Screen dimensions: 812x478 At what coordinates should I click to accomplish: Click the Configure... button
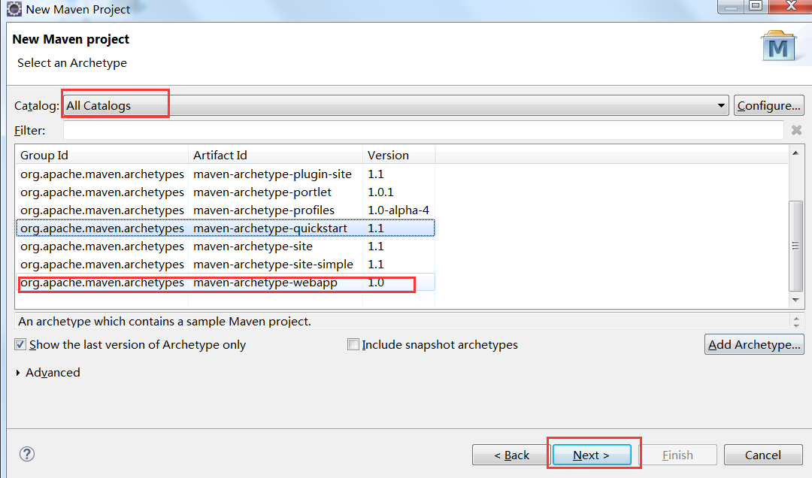coord(768,106)
